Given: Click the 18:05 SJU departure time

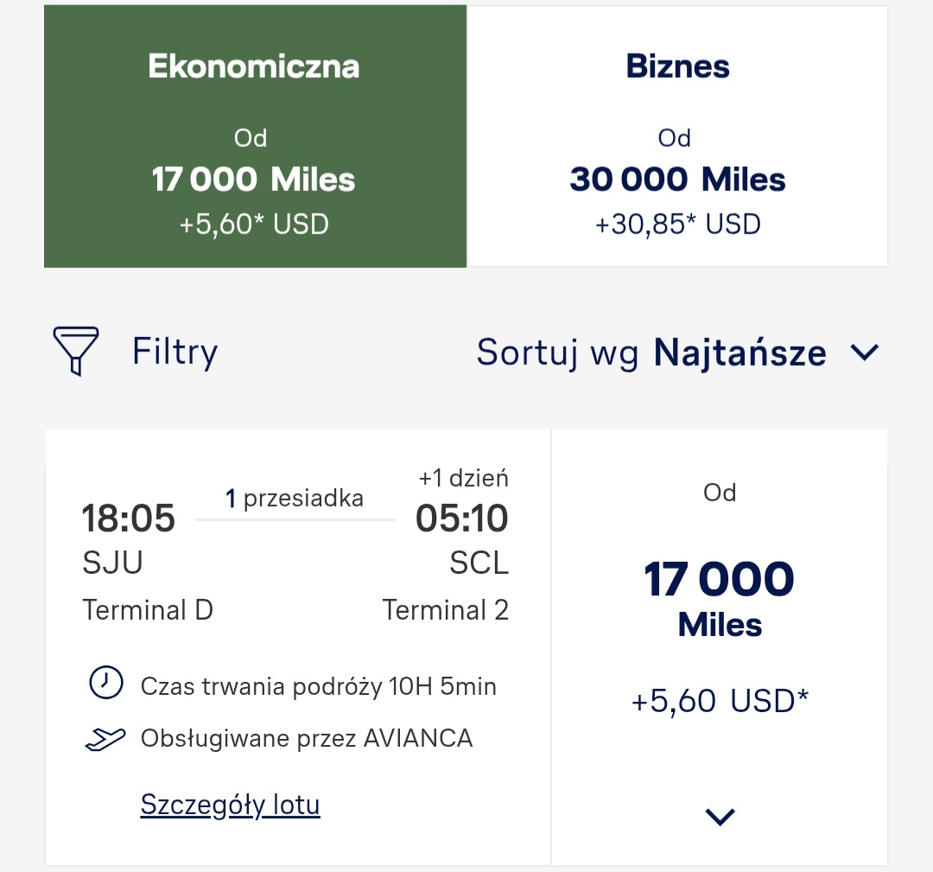Looking at the screenshot, I should (x=129, y=518).
